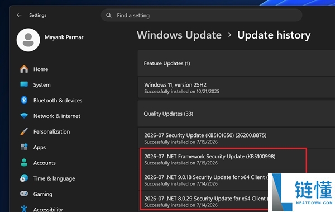Image resolution: width=335 pixels, height=212 pixels.
Task: Click the Home house icon
Action: pyautogui.click(x=24, y=69)
